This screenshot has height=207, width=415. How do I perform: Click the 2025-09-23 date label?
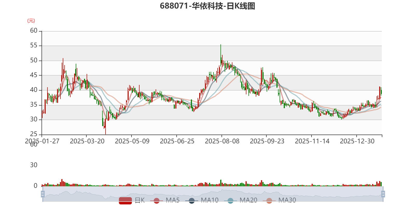[x=267, y=141]
